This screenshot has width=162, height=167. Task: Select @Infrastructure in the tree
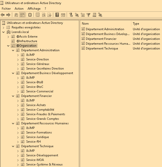[27, 41]
